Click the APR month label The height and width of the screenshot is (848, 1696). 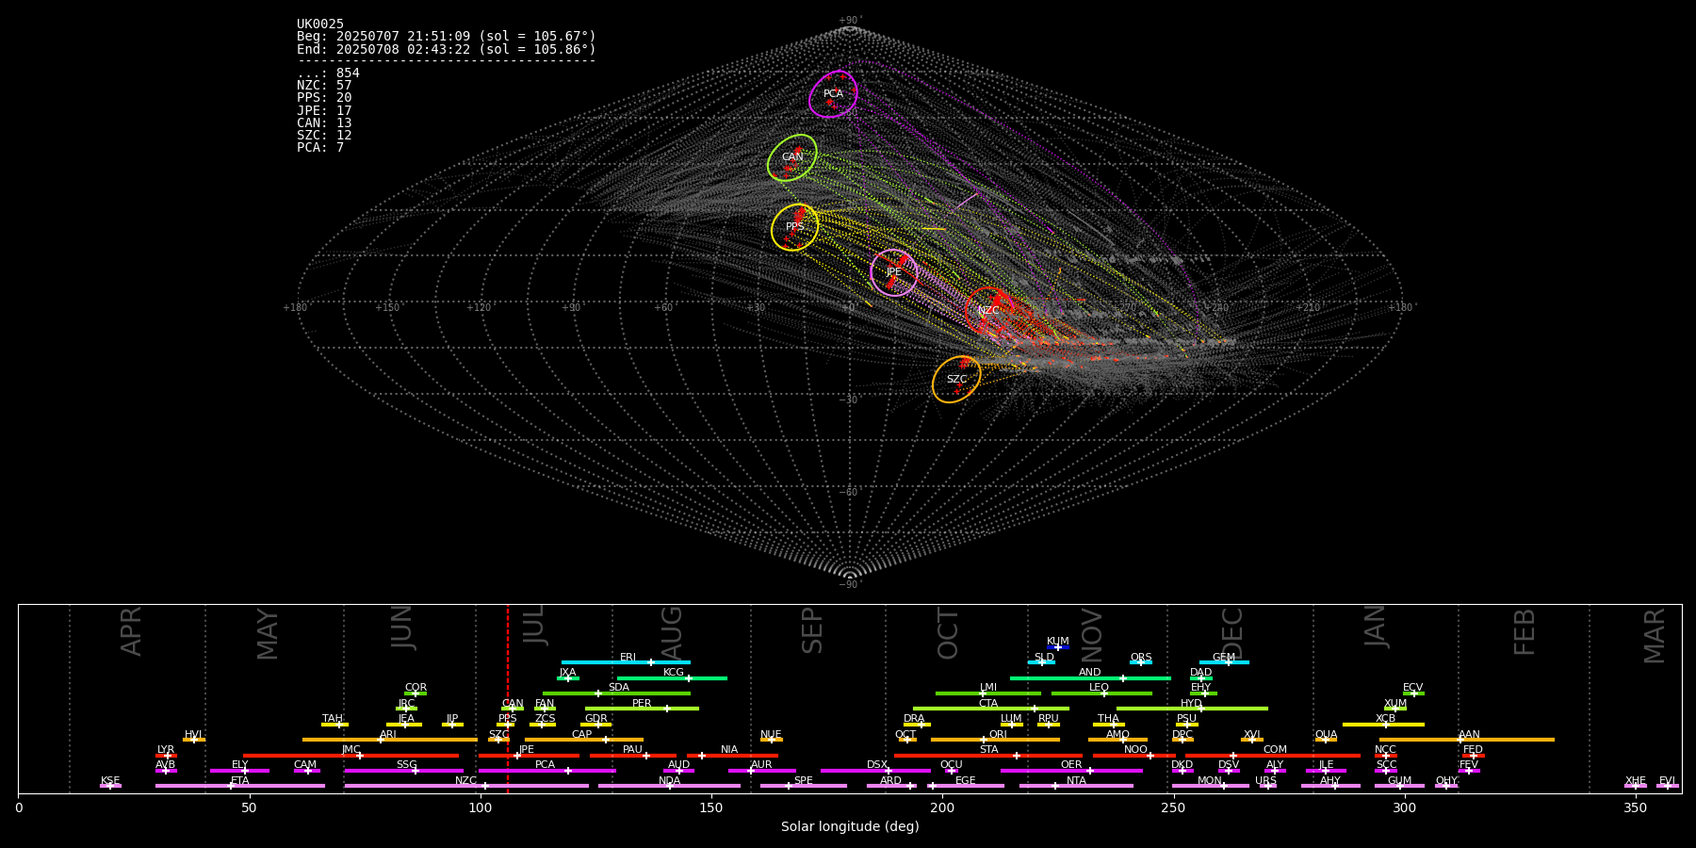[131, 631]
